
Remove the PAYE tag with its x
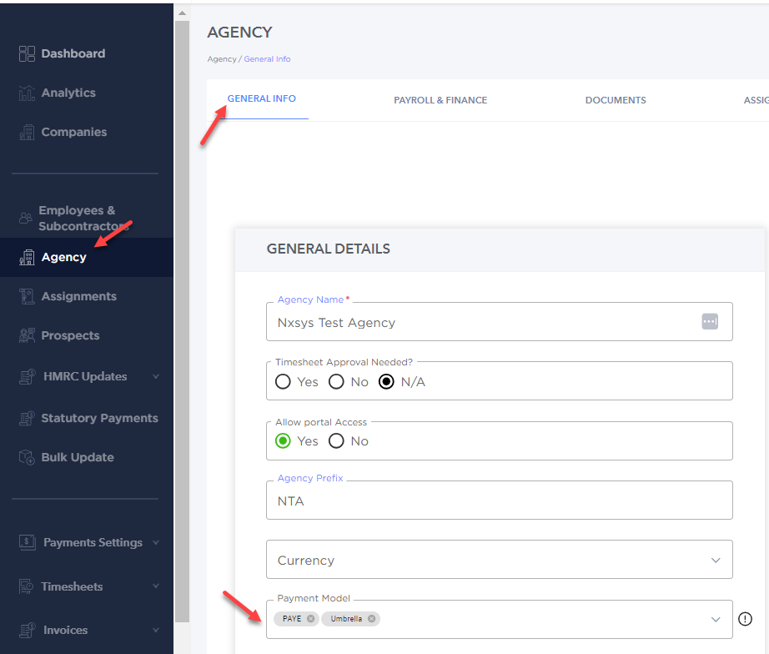coord(310,619)
